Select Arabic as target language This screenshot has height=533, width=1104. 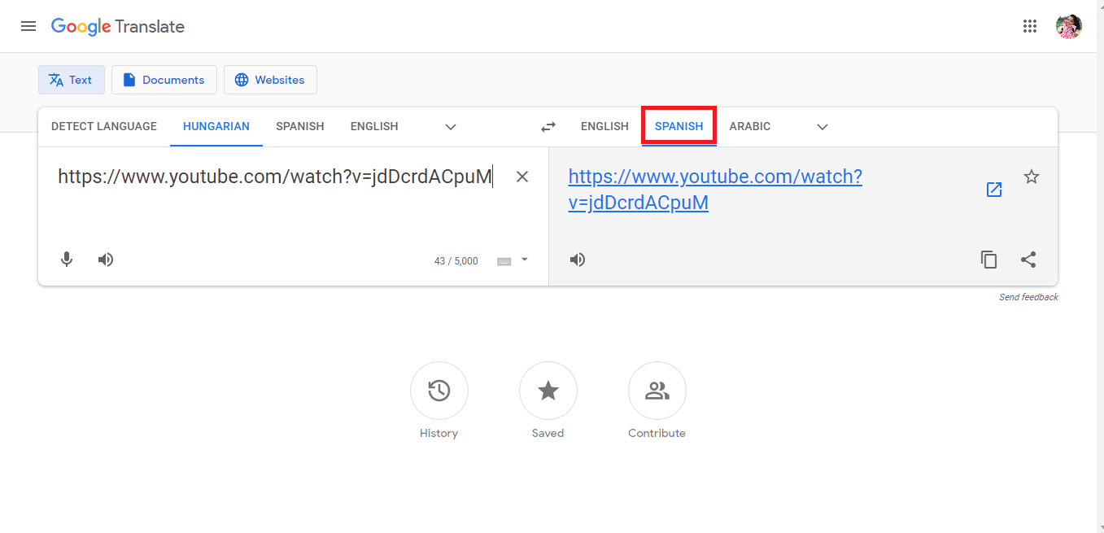tap(750, 127)
